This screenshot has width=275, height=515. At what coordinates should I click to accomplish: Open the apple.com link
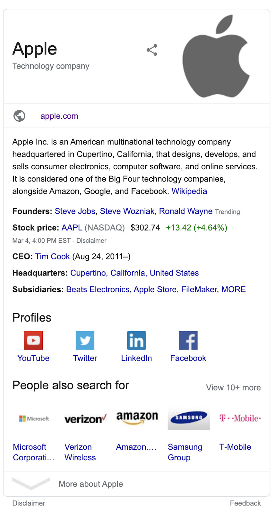59,116
